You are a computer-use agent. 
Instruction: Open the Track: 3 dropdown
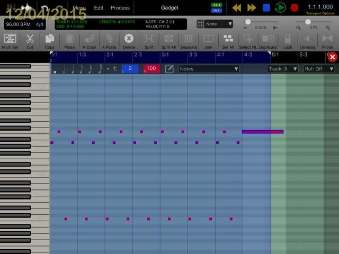tap(282, 69)
